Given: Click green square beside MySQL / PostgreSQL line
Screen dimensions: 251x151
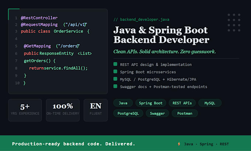Looking at the screenshot, I should tap(115, 79).
